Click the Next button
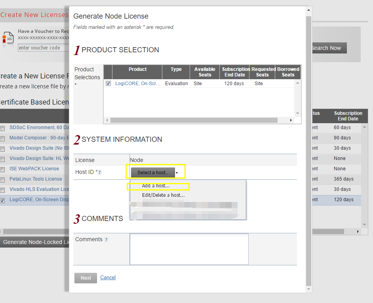Viewport: 373px width, 303px height. click(86, 278)
